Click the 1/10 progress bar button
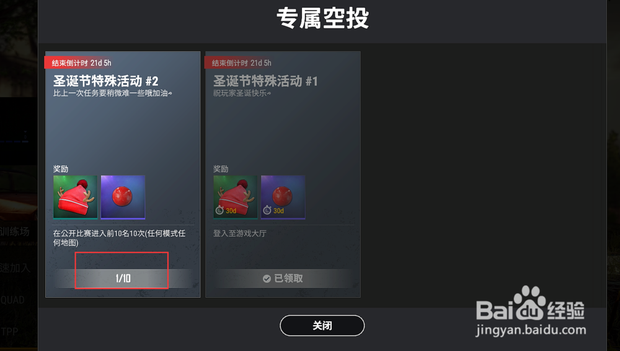620x351 pixels. click(x=123, y=279)
